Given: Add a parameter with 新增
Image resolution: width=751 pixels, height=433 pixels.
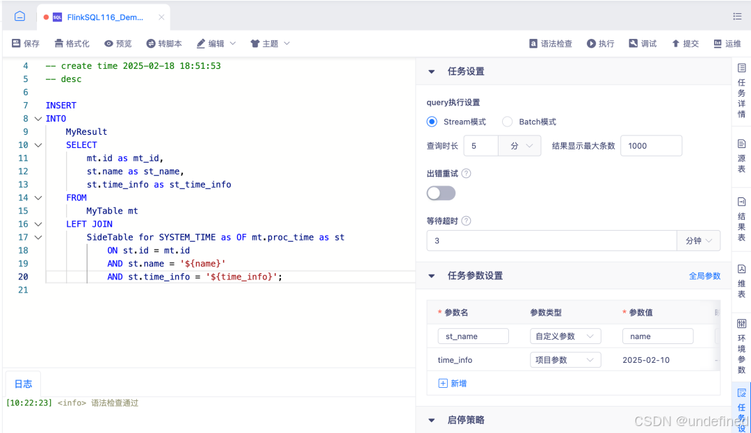Looking at the screenshot, I should click(453, 383).
